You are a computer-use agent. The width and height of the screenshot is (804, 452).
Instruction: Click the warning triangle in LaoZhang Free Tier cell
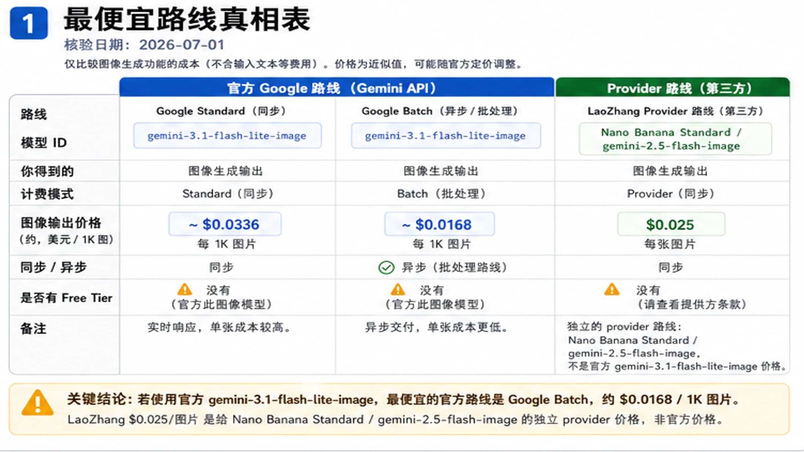(612, 290)
